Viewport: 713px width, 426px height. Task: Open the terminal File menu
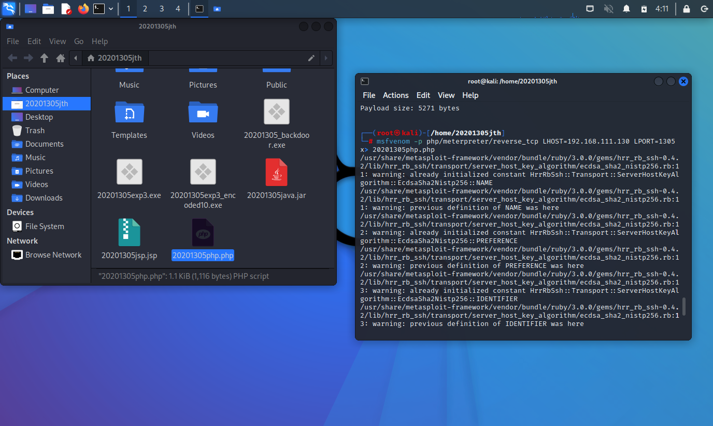tap(369, 95)
